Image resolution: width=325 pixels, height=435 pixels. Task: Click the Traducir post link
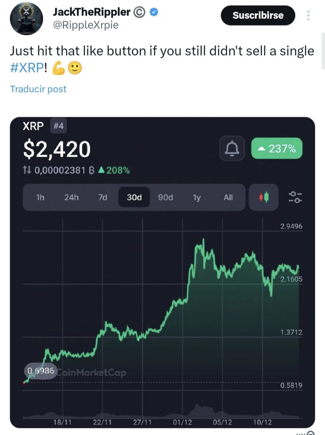[38, 89]
